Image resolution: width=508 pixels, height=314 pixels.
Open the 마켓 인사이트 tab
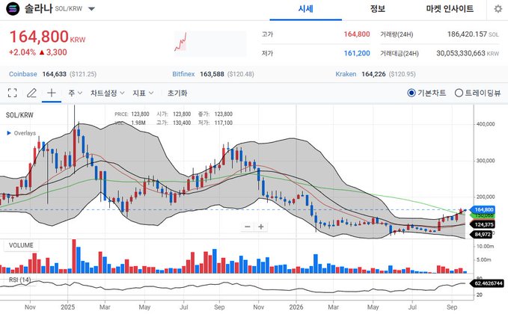(x=450, y=9)
